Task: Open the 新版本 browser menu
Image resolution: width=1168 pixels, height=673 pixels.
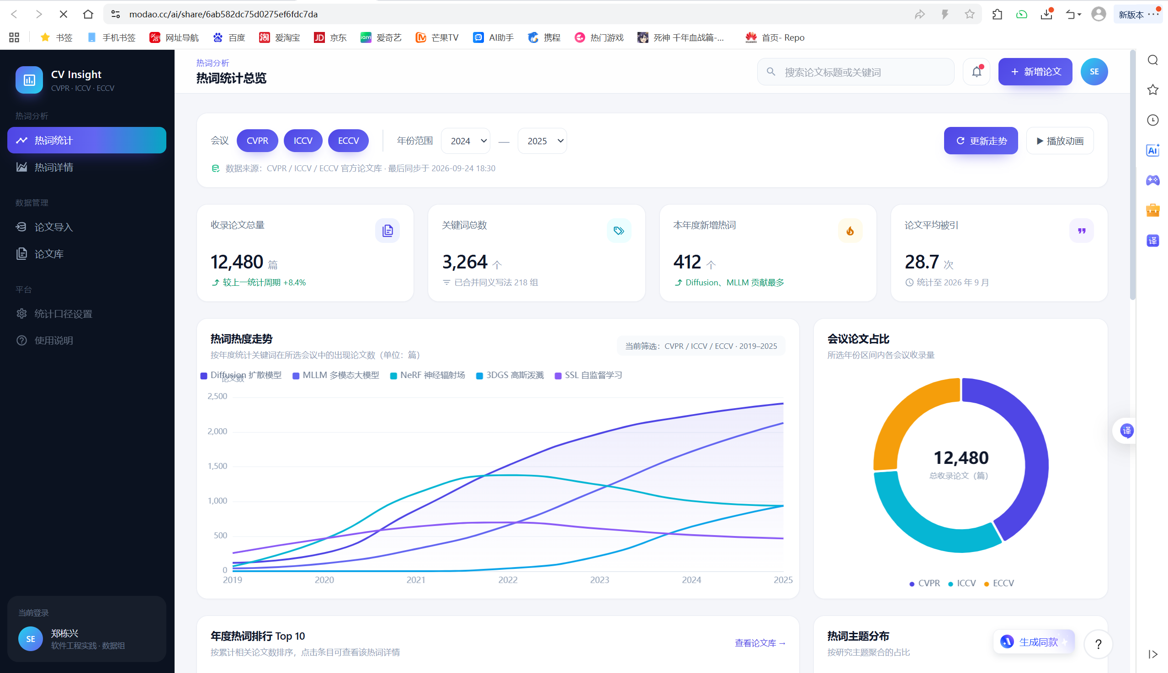Action: coord(1139,14)
